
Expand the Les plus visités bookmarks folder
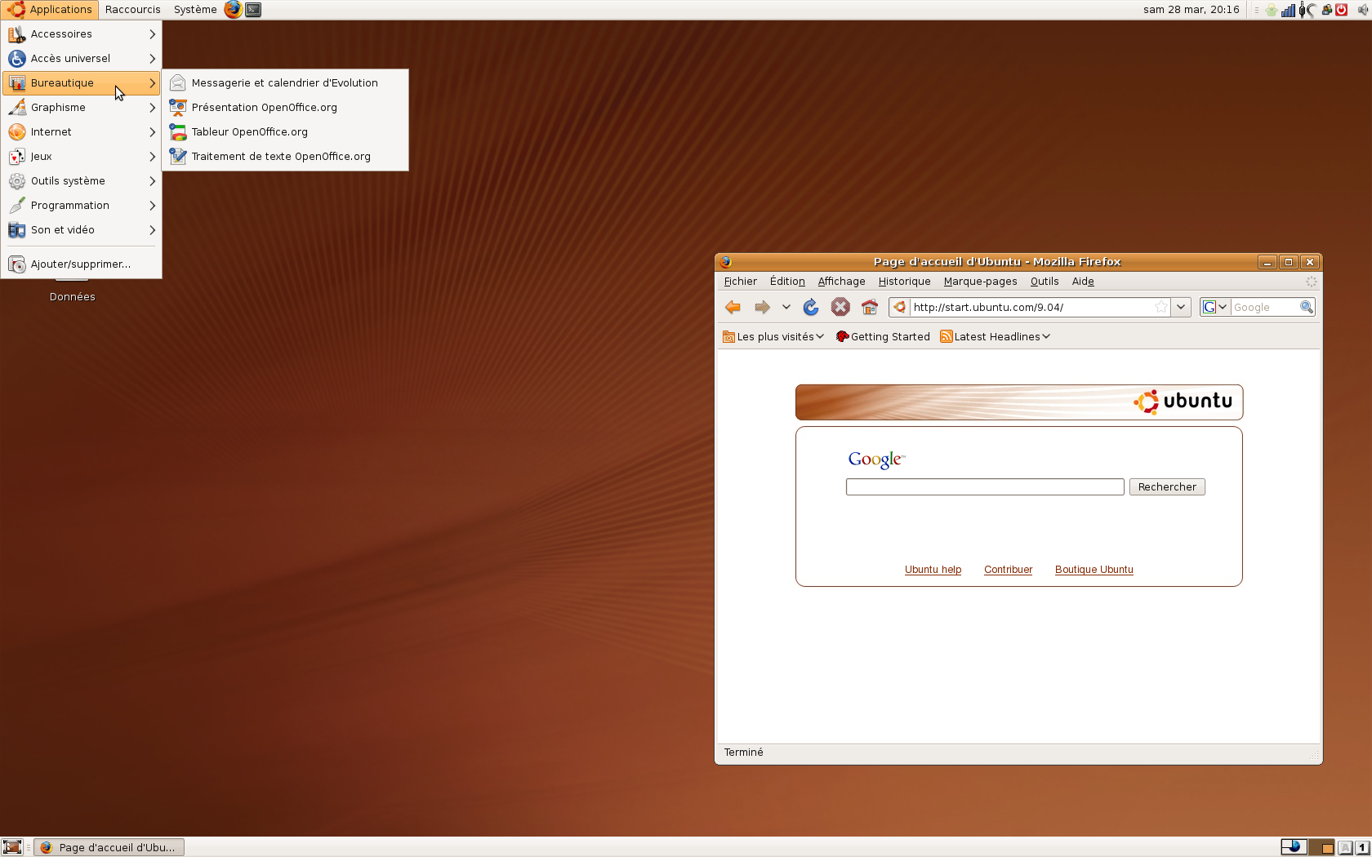coord(774,336)
